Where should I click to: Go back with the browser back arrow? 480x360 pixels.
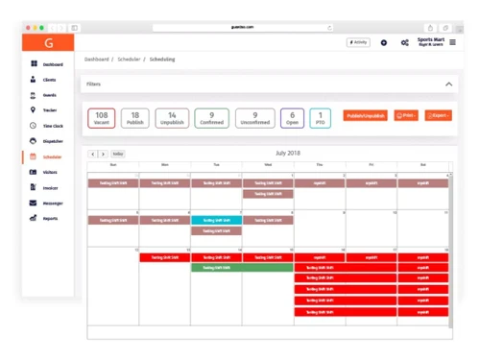52,28
